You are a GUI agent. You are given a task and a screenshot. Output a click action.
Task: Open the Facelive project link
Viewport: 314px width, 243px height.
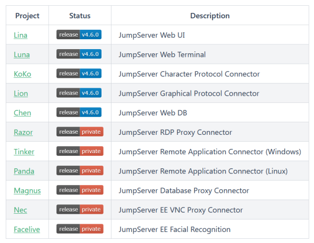tap(27, 229)
